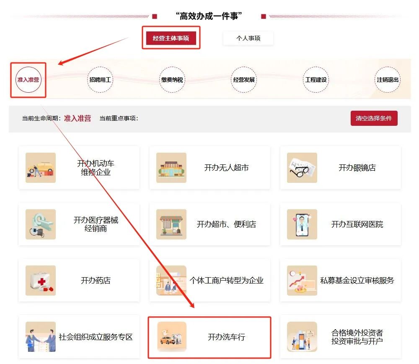The height and width of the screenshot is (364, 419).
Task: Select the 开办超市、便利店 shop icon
Action: (171, 224)
